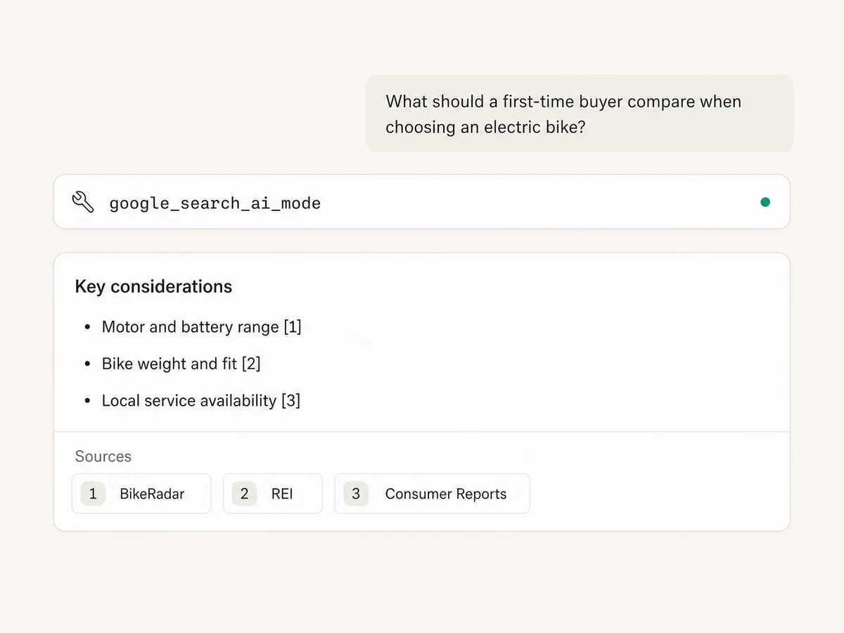Screen dimensions: 844x633
Task: Open the BikeRadar source chip
Action: point(141,494)
